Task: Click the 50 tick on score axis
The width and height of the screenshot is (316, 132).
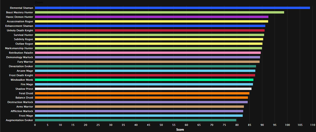Action: click(x=161, y=125)
